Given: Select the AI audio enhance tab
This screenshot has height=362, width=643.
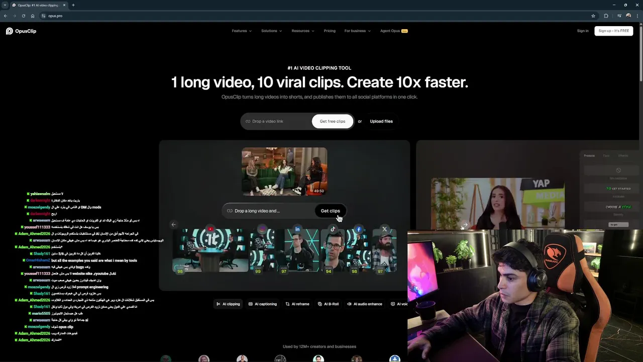Looking at the screenshot, I should pyautogui.click(x=365, y=304).
